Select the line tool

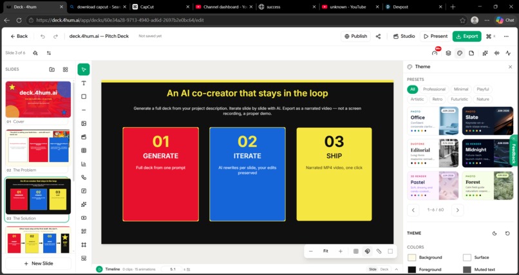coord(84,110)
